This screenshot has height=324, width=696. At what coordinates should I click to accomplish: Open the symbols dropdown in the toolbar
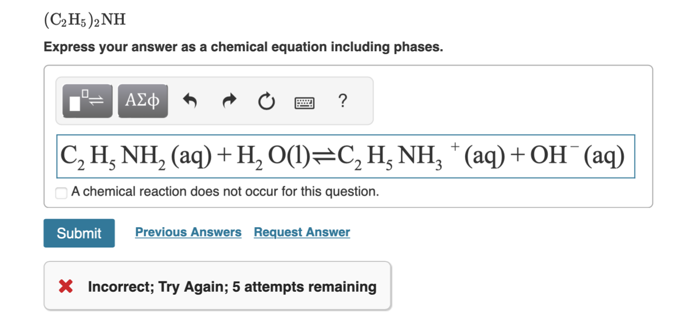point(143,100)
